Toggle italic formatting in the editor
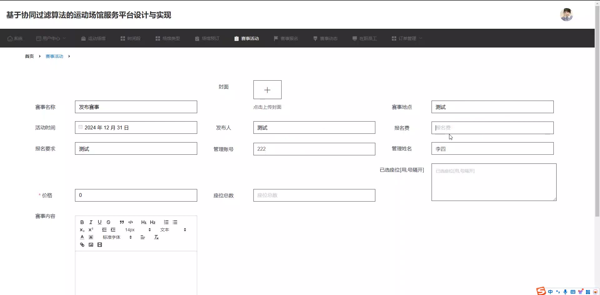Viewport: 600px width, 295px height. (x=91, y=222)
